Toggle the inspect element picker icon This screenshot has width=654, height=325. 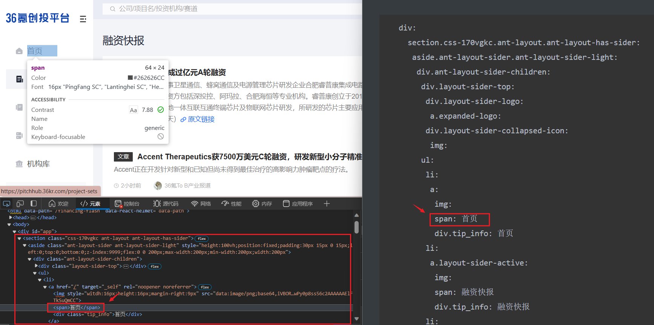(6, 204)
